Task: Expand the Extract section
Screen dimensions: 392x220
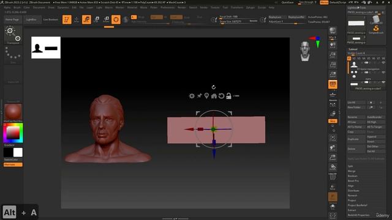Action: click(352, 210)
